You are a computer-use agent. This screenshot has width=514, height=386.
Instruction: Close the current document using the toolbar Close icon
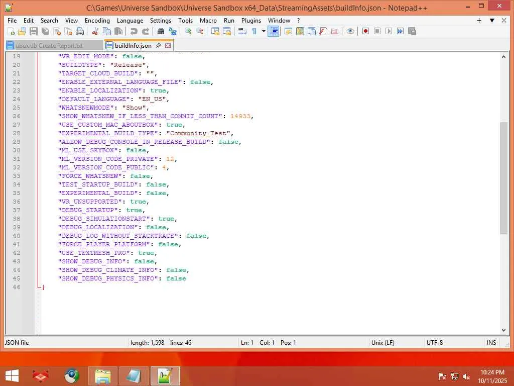pos(57,31)
